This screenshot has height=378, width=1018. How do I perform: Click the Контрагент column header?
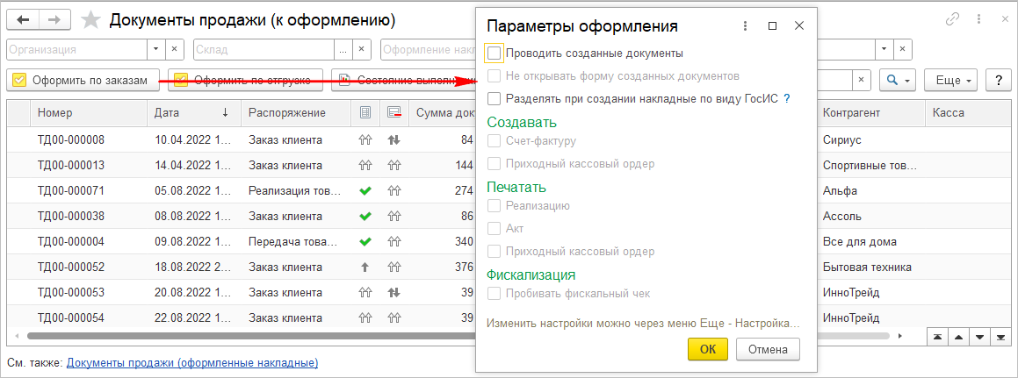click(x=870, y=113)
